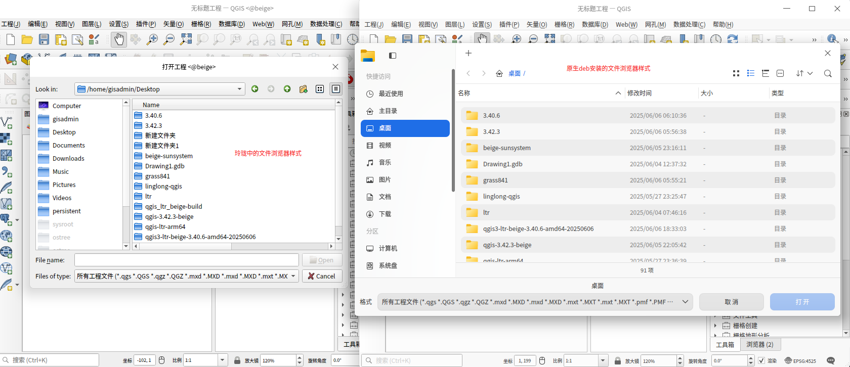
Task: Create new folder in Look in dialog
Action: click(304, 89)
